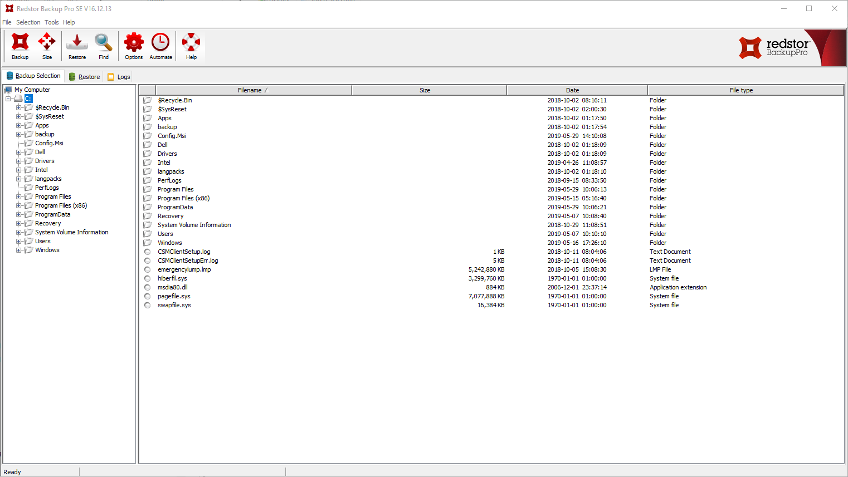The image size is (848, 477).
Task: Expand ProgramData tree node
Action: [19, 214]
